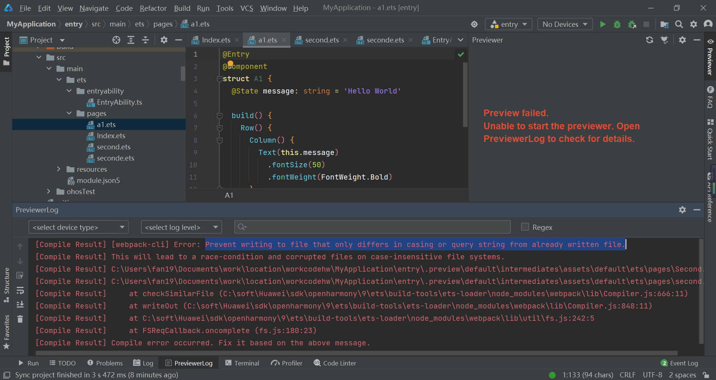Click the attach debugger icon
Viewport: 716px width, 380px height.
[632, 24]
